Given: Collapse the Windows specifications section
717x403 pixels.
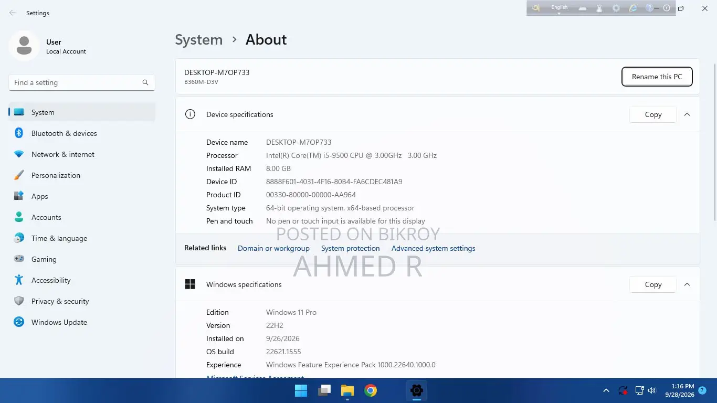Looking at the screenshot, I should click(687, 284).
